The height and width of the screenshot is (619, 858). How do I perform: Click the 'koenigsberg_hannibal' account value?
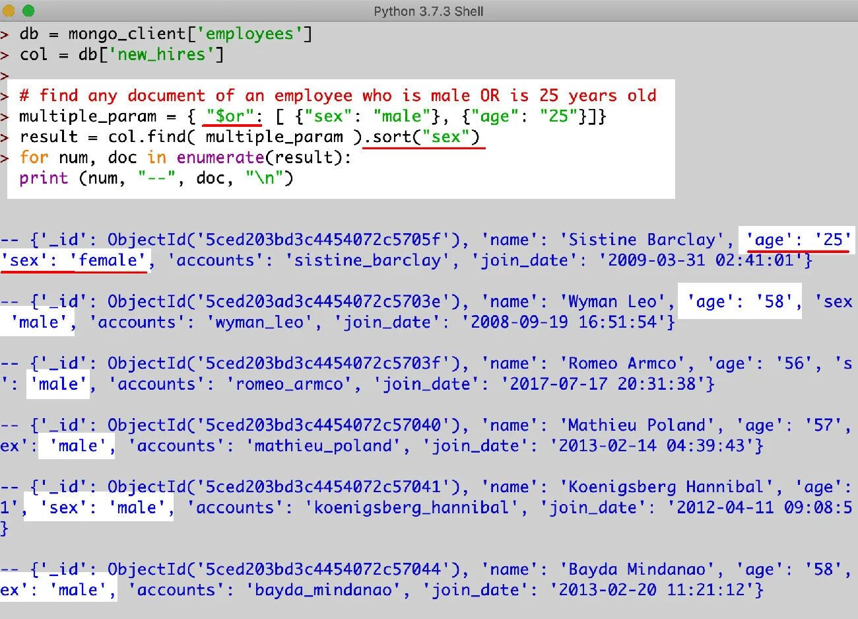pyautogui.click(x=412, y=508)
